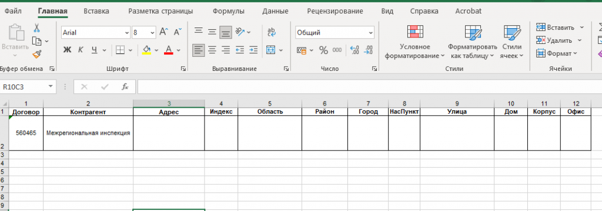The width and height of the screenshot is (602, 211).
Task: Open the Формат cells menu
Action: click(557, 53)
